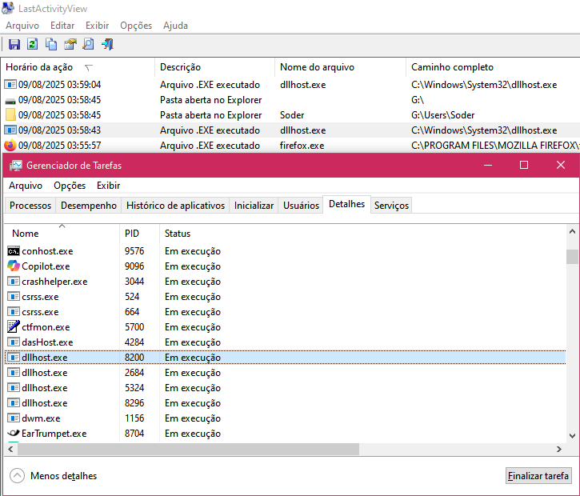
Task: Sort by Horário da ação column header
Action: pos(78,67)
